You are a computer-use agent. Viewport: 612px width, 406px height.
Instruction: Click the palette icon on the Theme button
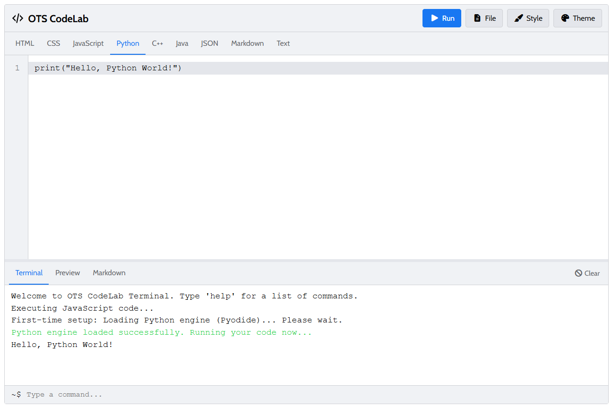pos(565,18)
